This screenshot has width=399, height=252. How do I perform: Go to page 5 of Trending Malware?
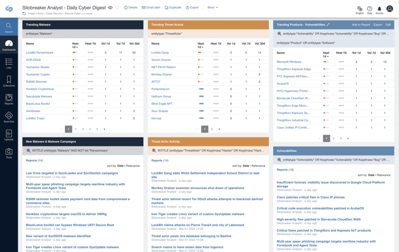coord(97,129)
